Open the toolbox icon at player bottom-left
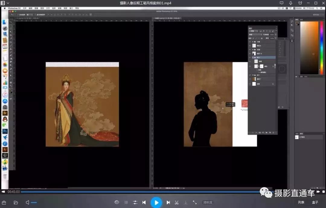 (4, 203)
